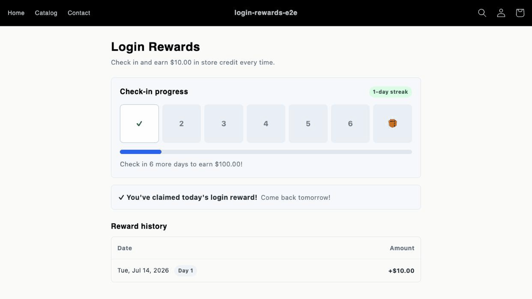Open the account profile icon
Viewport: 532px width, 299px height.
[501, 13]
